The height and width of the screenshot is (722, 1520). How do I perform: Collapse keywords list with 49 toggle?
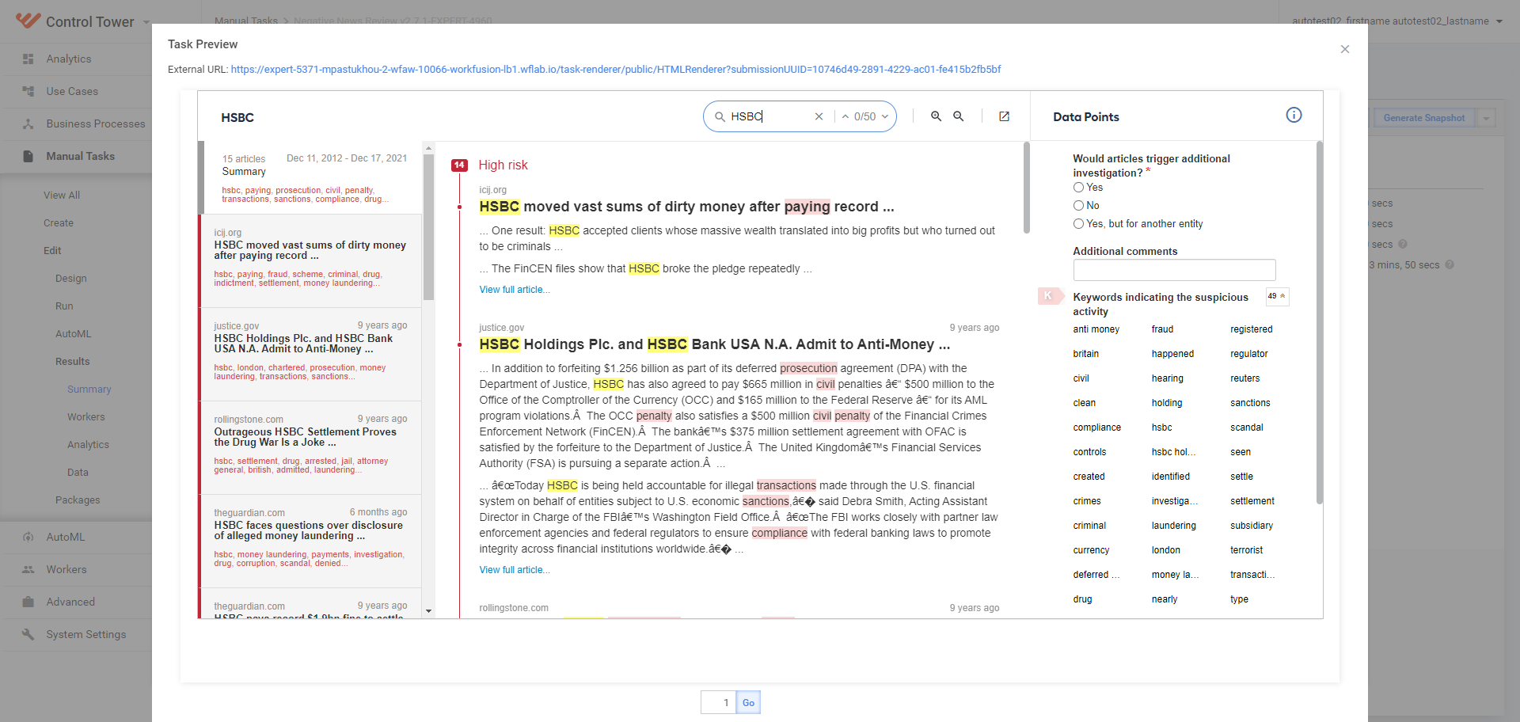[1277, 296]
